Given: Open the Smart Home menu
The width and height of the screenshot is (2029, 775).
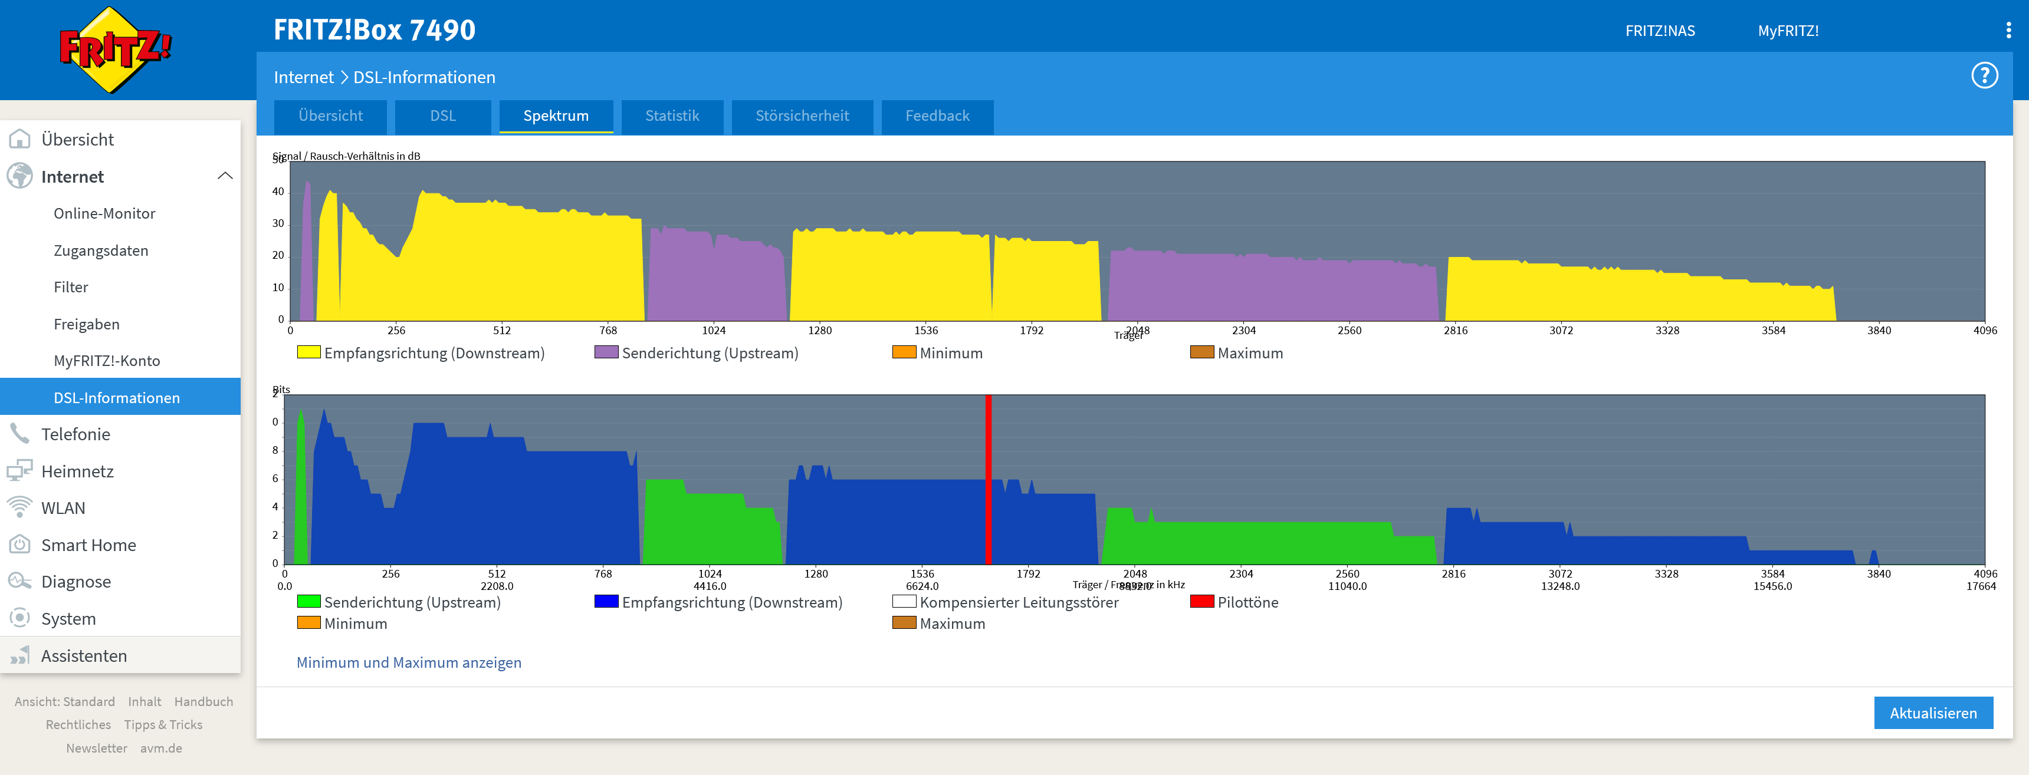Looking at the screenshot, I should pos(120,545).
